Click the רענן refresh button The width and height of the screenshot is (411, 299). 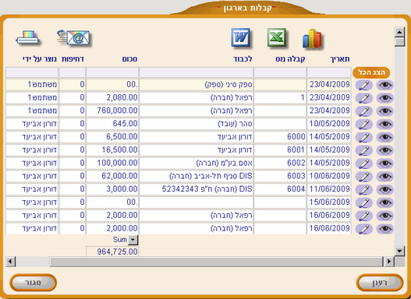[x=380, y=283]
